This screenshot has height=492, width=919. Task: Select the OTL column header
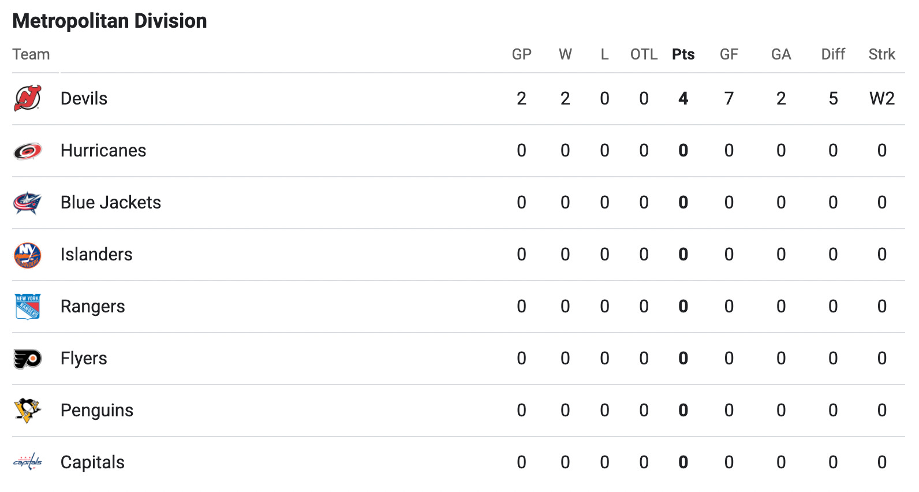[x=644, y=54]
